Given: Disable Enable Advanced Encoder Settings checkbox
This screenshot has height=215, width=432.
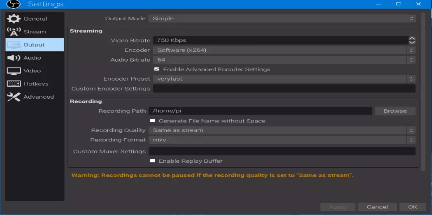Looking at the screenshot, I should 157,69.
